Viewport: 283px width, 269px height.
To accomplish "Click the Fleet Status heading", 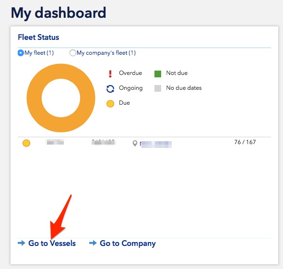I will (38, 37).
